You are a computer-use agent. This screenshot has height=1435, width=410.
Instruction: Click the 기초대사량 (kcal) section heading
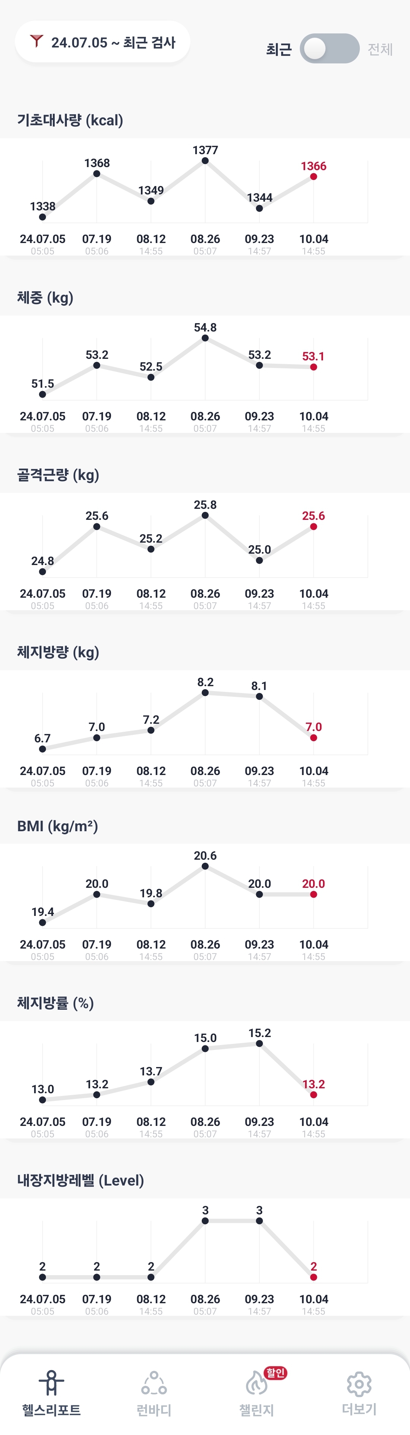point(70,120)
